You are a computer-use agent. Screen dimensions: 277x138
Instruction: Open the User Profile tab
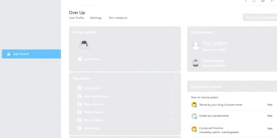pos(76,18)
